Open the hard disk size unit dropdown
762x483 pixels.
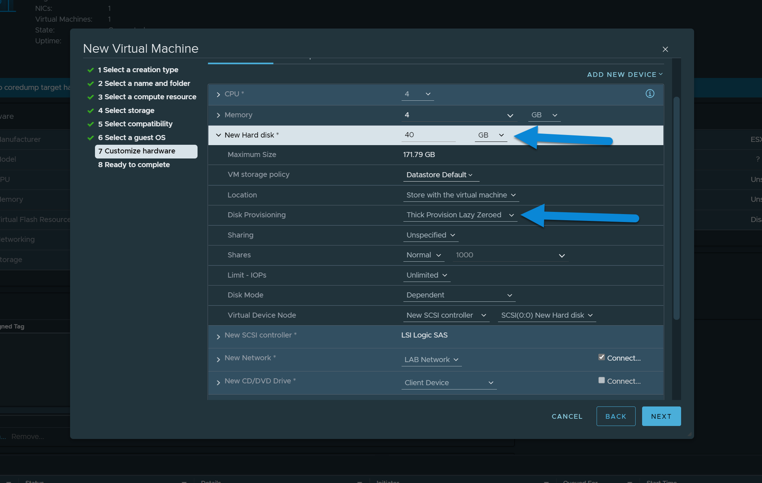click(491, 135)
